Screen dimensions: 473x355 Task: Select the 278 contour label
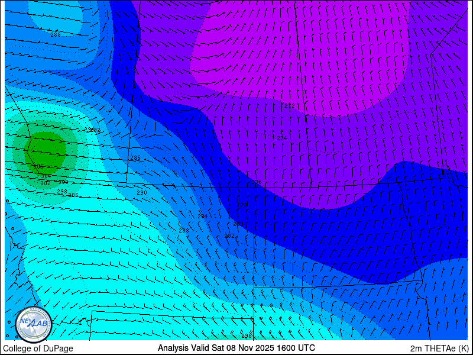coord(242,205)
